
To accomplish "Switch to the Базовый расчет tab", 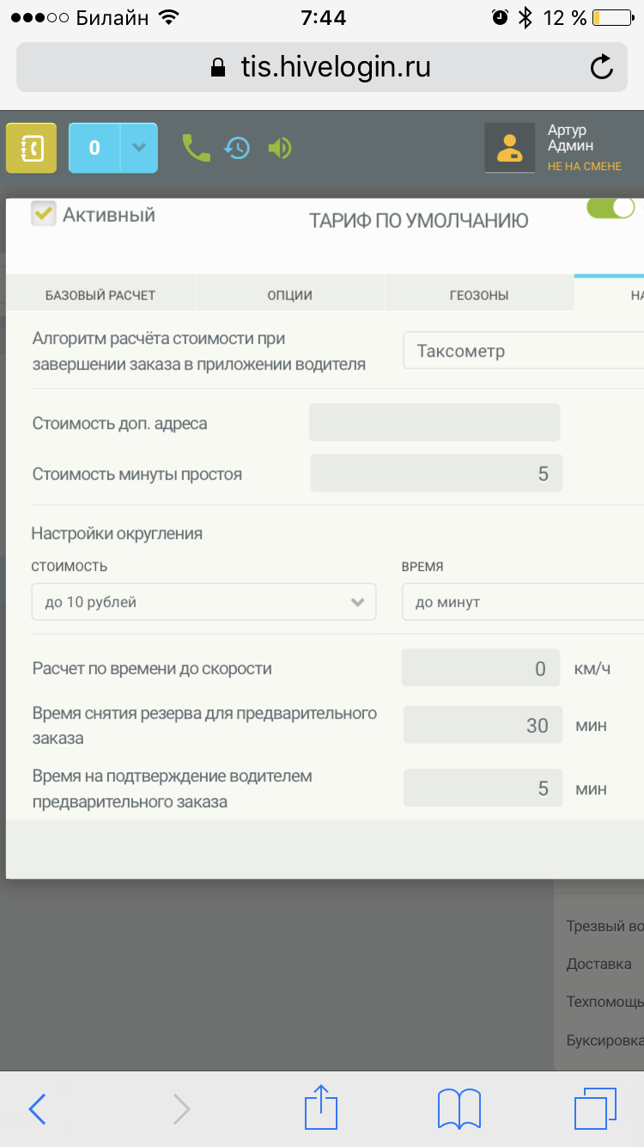I will tap(100, 295).
